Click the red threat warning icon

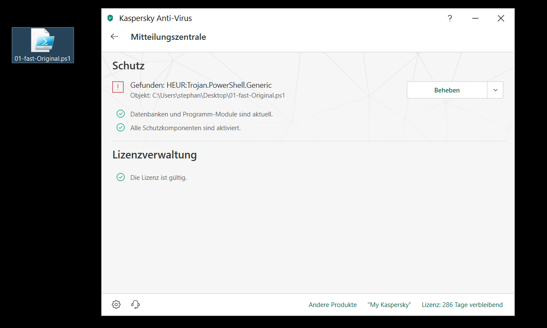click(118, 87)
